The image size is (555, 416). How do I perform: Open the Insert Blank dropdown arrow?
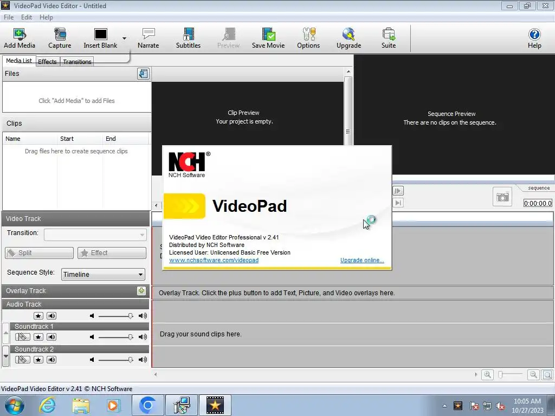pos(124,38)
